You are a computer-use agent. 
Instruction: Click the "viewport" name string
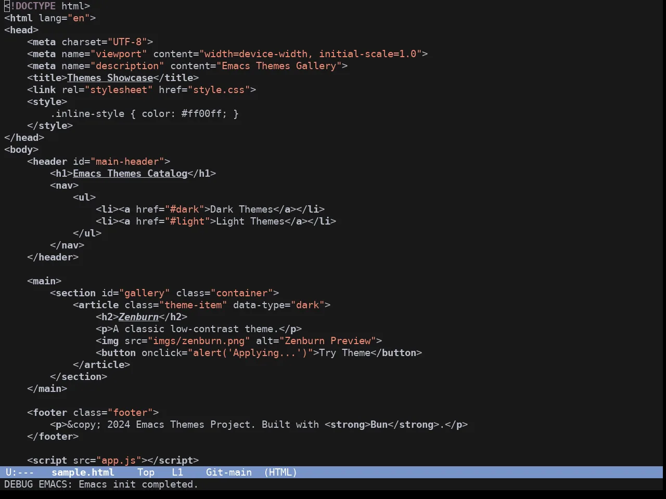coord(119,54)
